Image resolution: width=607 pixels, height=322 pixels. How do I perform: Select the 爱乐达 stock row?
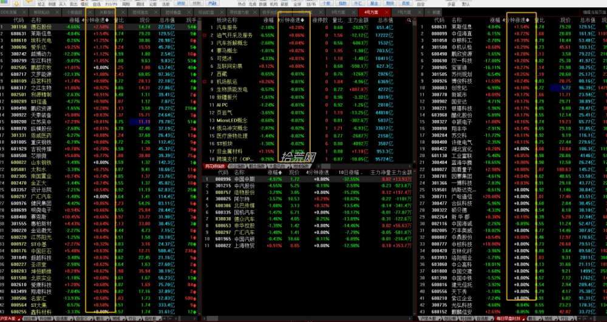[99, 47]
